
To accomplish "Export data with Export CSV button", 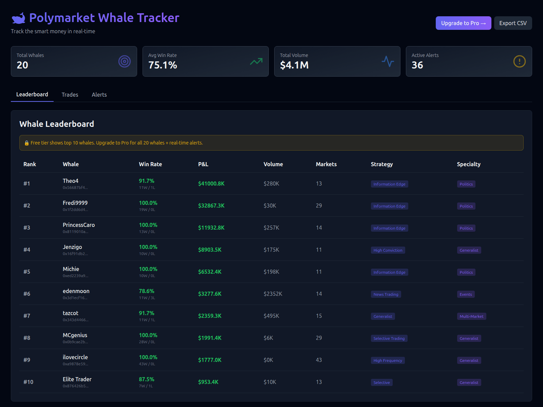I will (513, 23).
